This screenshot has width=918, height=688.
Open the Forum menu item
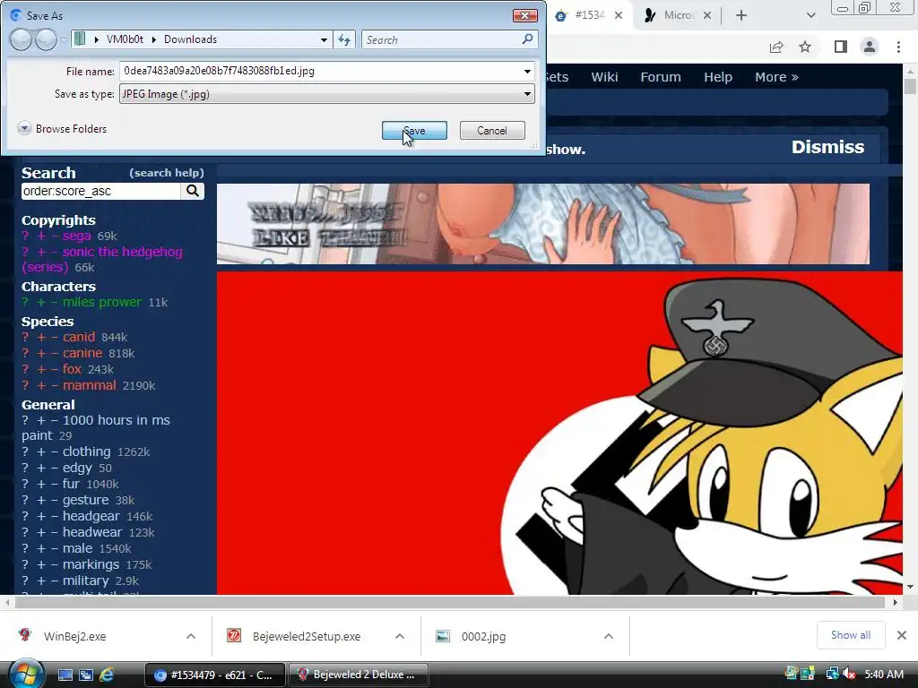click(x=661, y=77)
